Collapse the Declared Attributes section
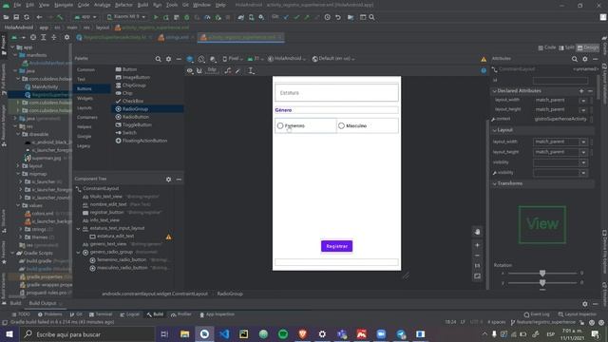608x342 pixels. (x=494, y=91)
